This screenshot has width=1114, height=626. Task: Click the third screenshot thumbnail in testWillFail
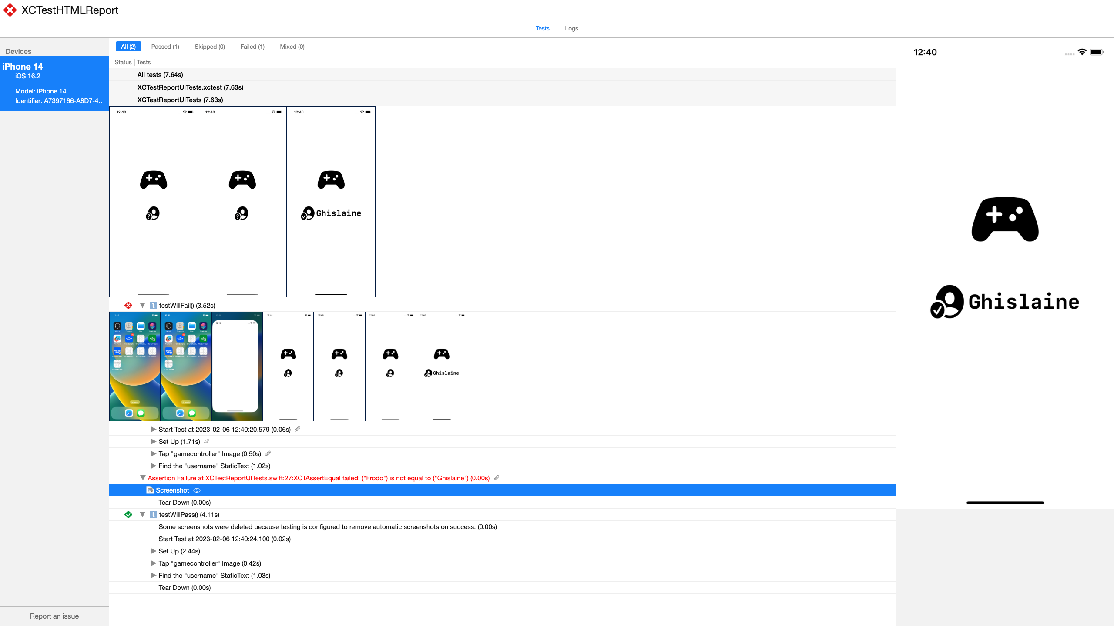236,366
